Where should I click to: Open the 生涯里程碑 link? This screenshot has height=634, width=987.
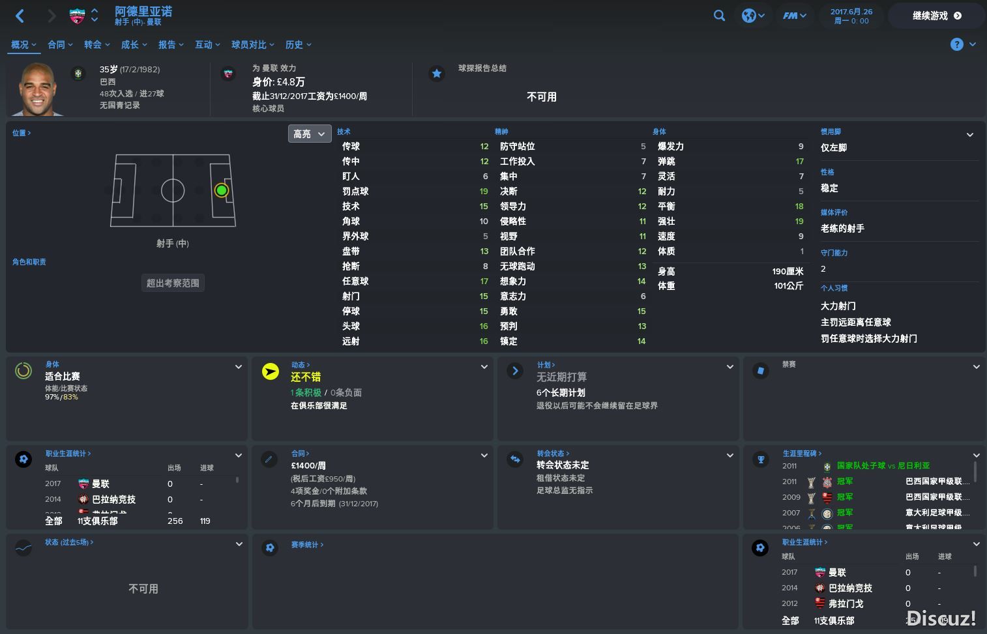[x=802, y=454]
